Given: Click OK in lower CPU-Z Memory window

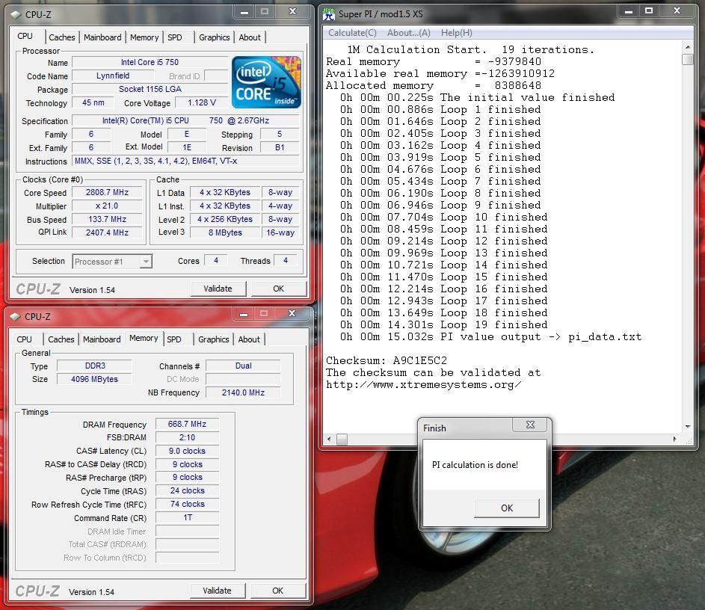Looking at the screenshot, I should point(278,591).
